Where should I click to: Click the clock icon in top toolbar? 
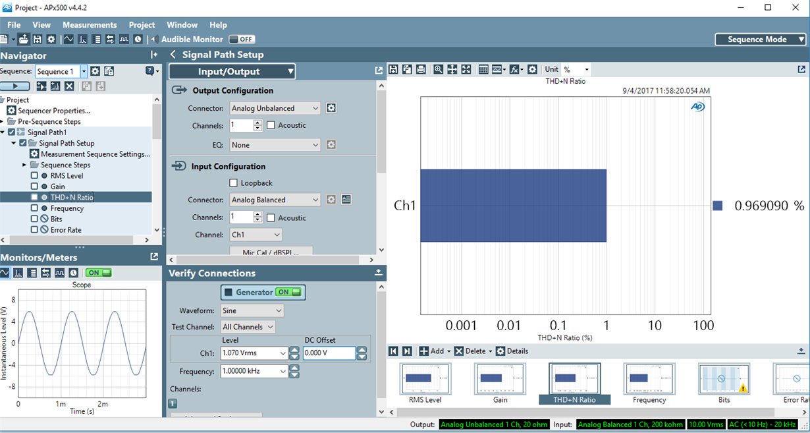(x=138, y=40)
